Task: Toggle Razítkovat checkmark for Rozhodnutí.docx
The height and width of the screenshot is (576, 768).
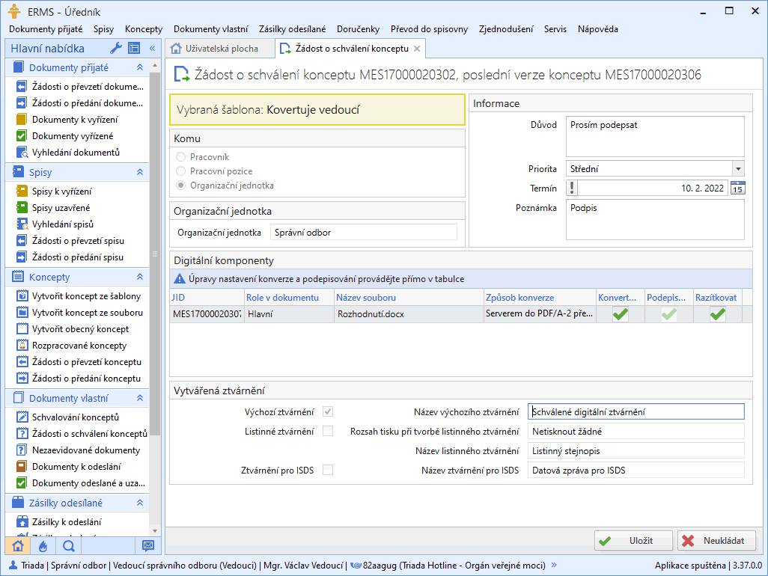Action: point(718,314)
